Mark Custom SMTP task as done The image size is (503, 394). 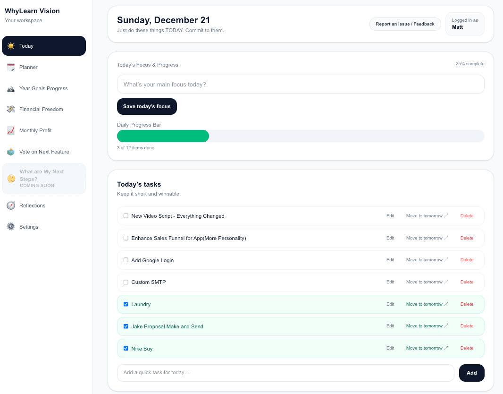tap(126, 282)
